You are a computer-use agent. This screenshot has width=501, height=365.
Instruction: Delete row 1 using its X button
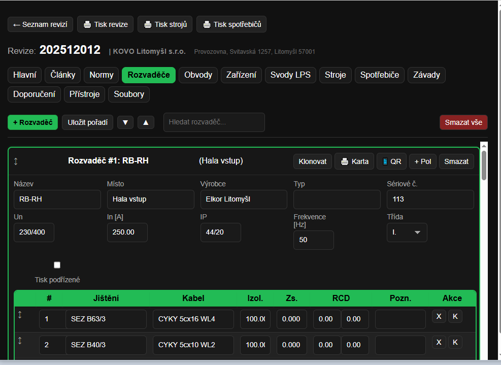[439, 316]
